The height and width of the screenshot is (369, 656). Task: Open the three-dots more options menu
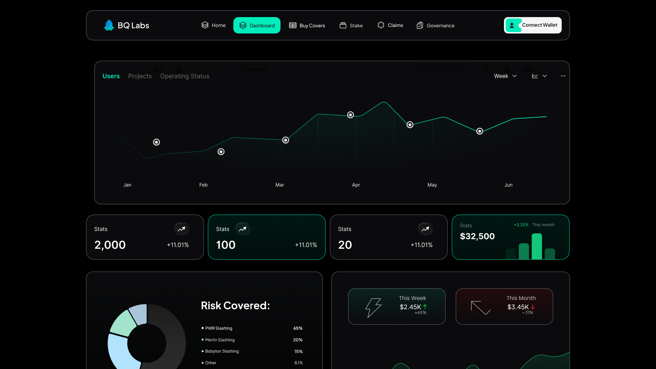563,76
